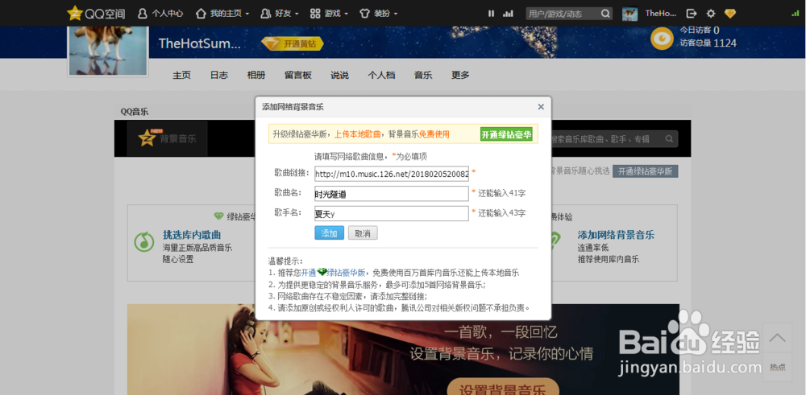Screen dimensions: 806x395
Task: Go to the 主页 tab
Action: (181, 76)
